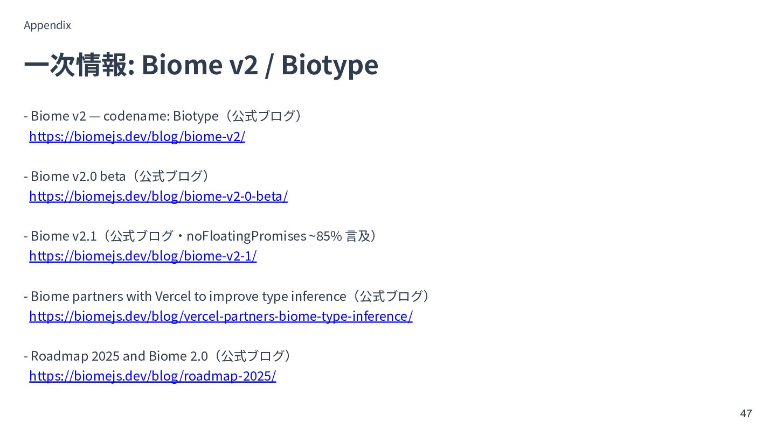Image resolution: width=776 pixels, height=436 pixels.
Task: Click the word 'Biotype' in the heading
Action: coord(330,65)
